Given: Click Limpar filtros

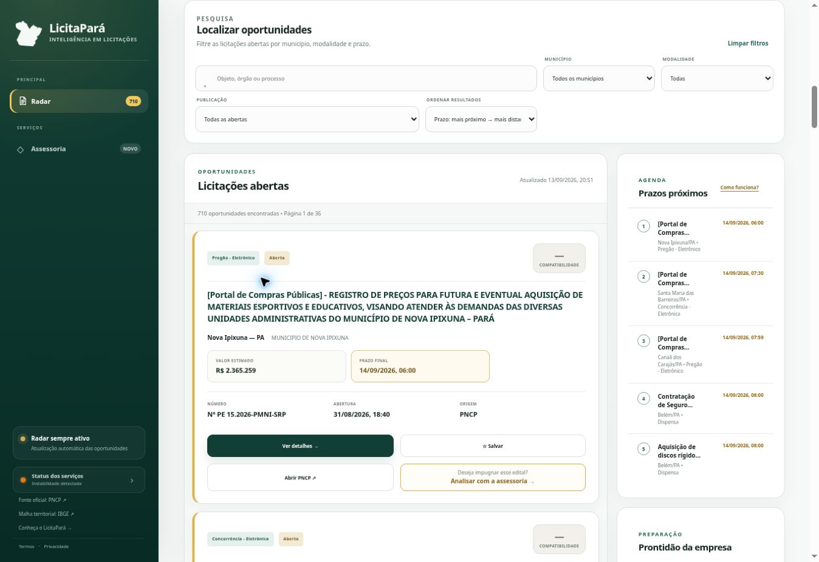Looking at the screenshot, I should 748,44.
